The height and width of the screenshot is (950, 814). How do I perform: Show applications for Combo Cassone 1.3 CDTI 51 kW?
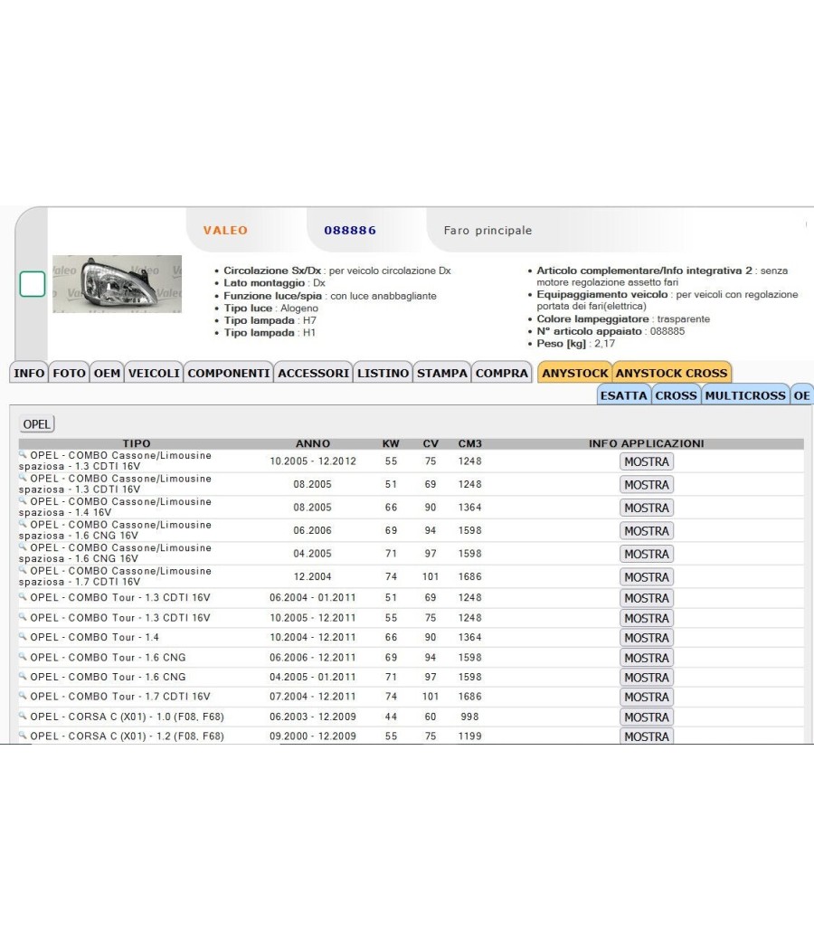[x=647, y=485]
